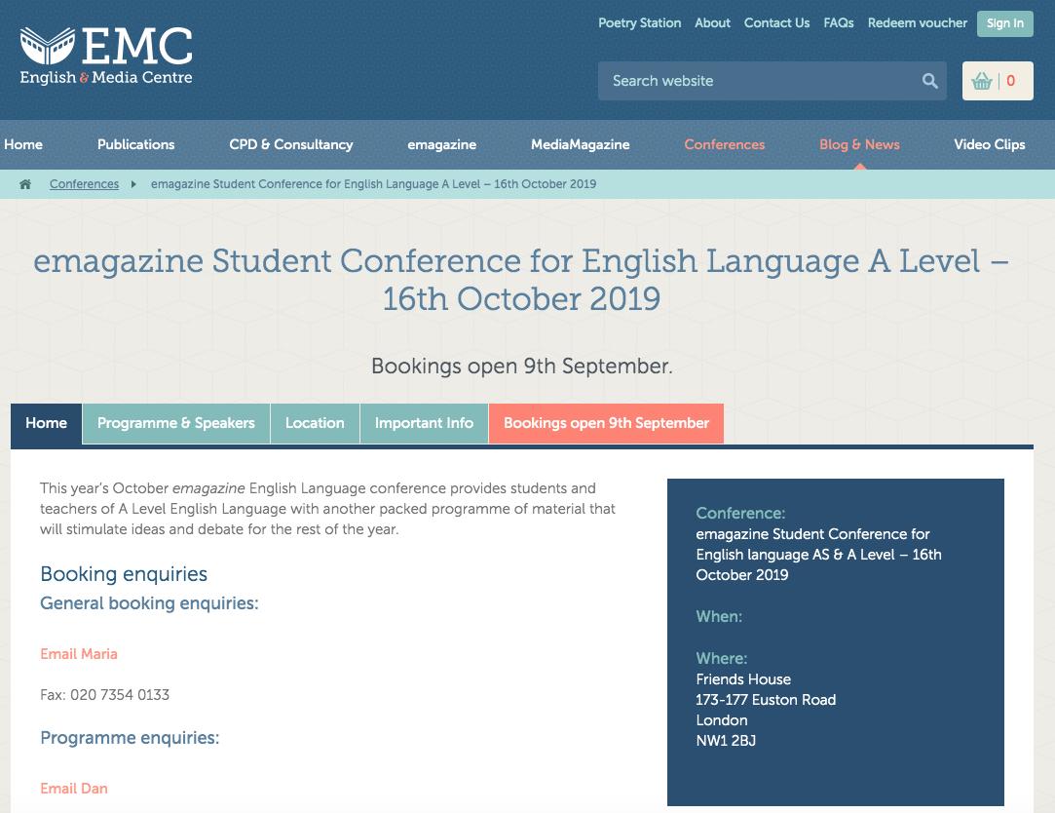
Task: Open the Conferences menu item
Action: (x=724, y=144)
